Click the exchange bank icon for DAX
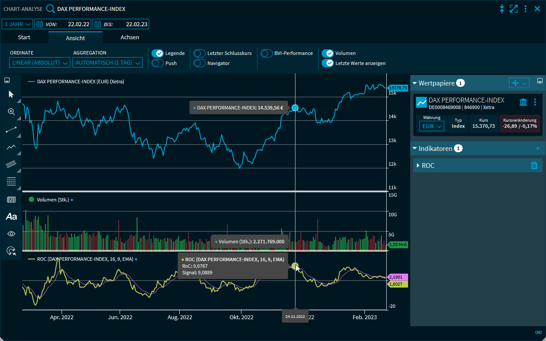Image resolution: width=546 pixels, height=341 pixels. pos(523,102)
